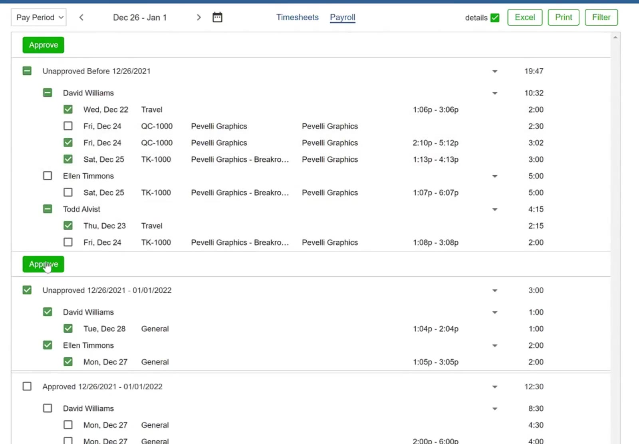This screenshot has width=639, height=444.
Task: Check the Approved 12/26/2021 - 01/01/2022 group checkbox
Action: [x=27, y=386]
